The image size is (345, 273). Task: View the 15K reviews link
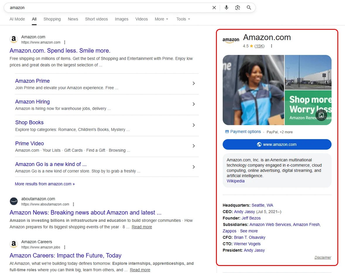pyautogui.click(x=260, y=46)
